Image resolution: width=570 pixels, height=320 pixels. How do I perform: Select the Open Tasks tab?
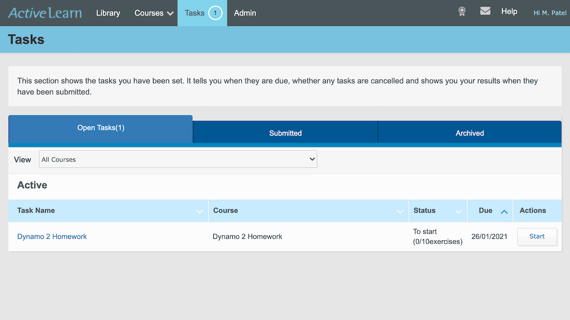pyautogui.click(x=101, y=128)
